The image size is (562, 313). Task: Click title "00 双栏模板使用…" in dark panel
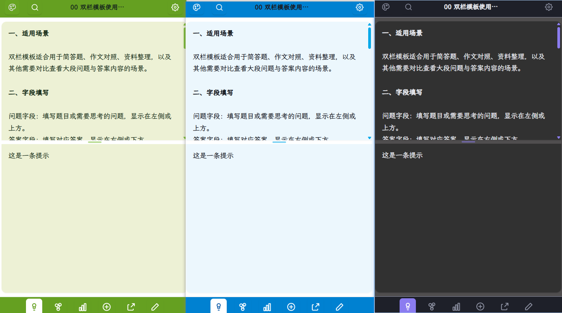pyautogui.click(x=471, y=7)
